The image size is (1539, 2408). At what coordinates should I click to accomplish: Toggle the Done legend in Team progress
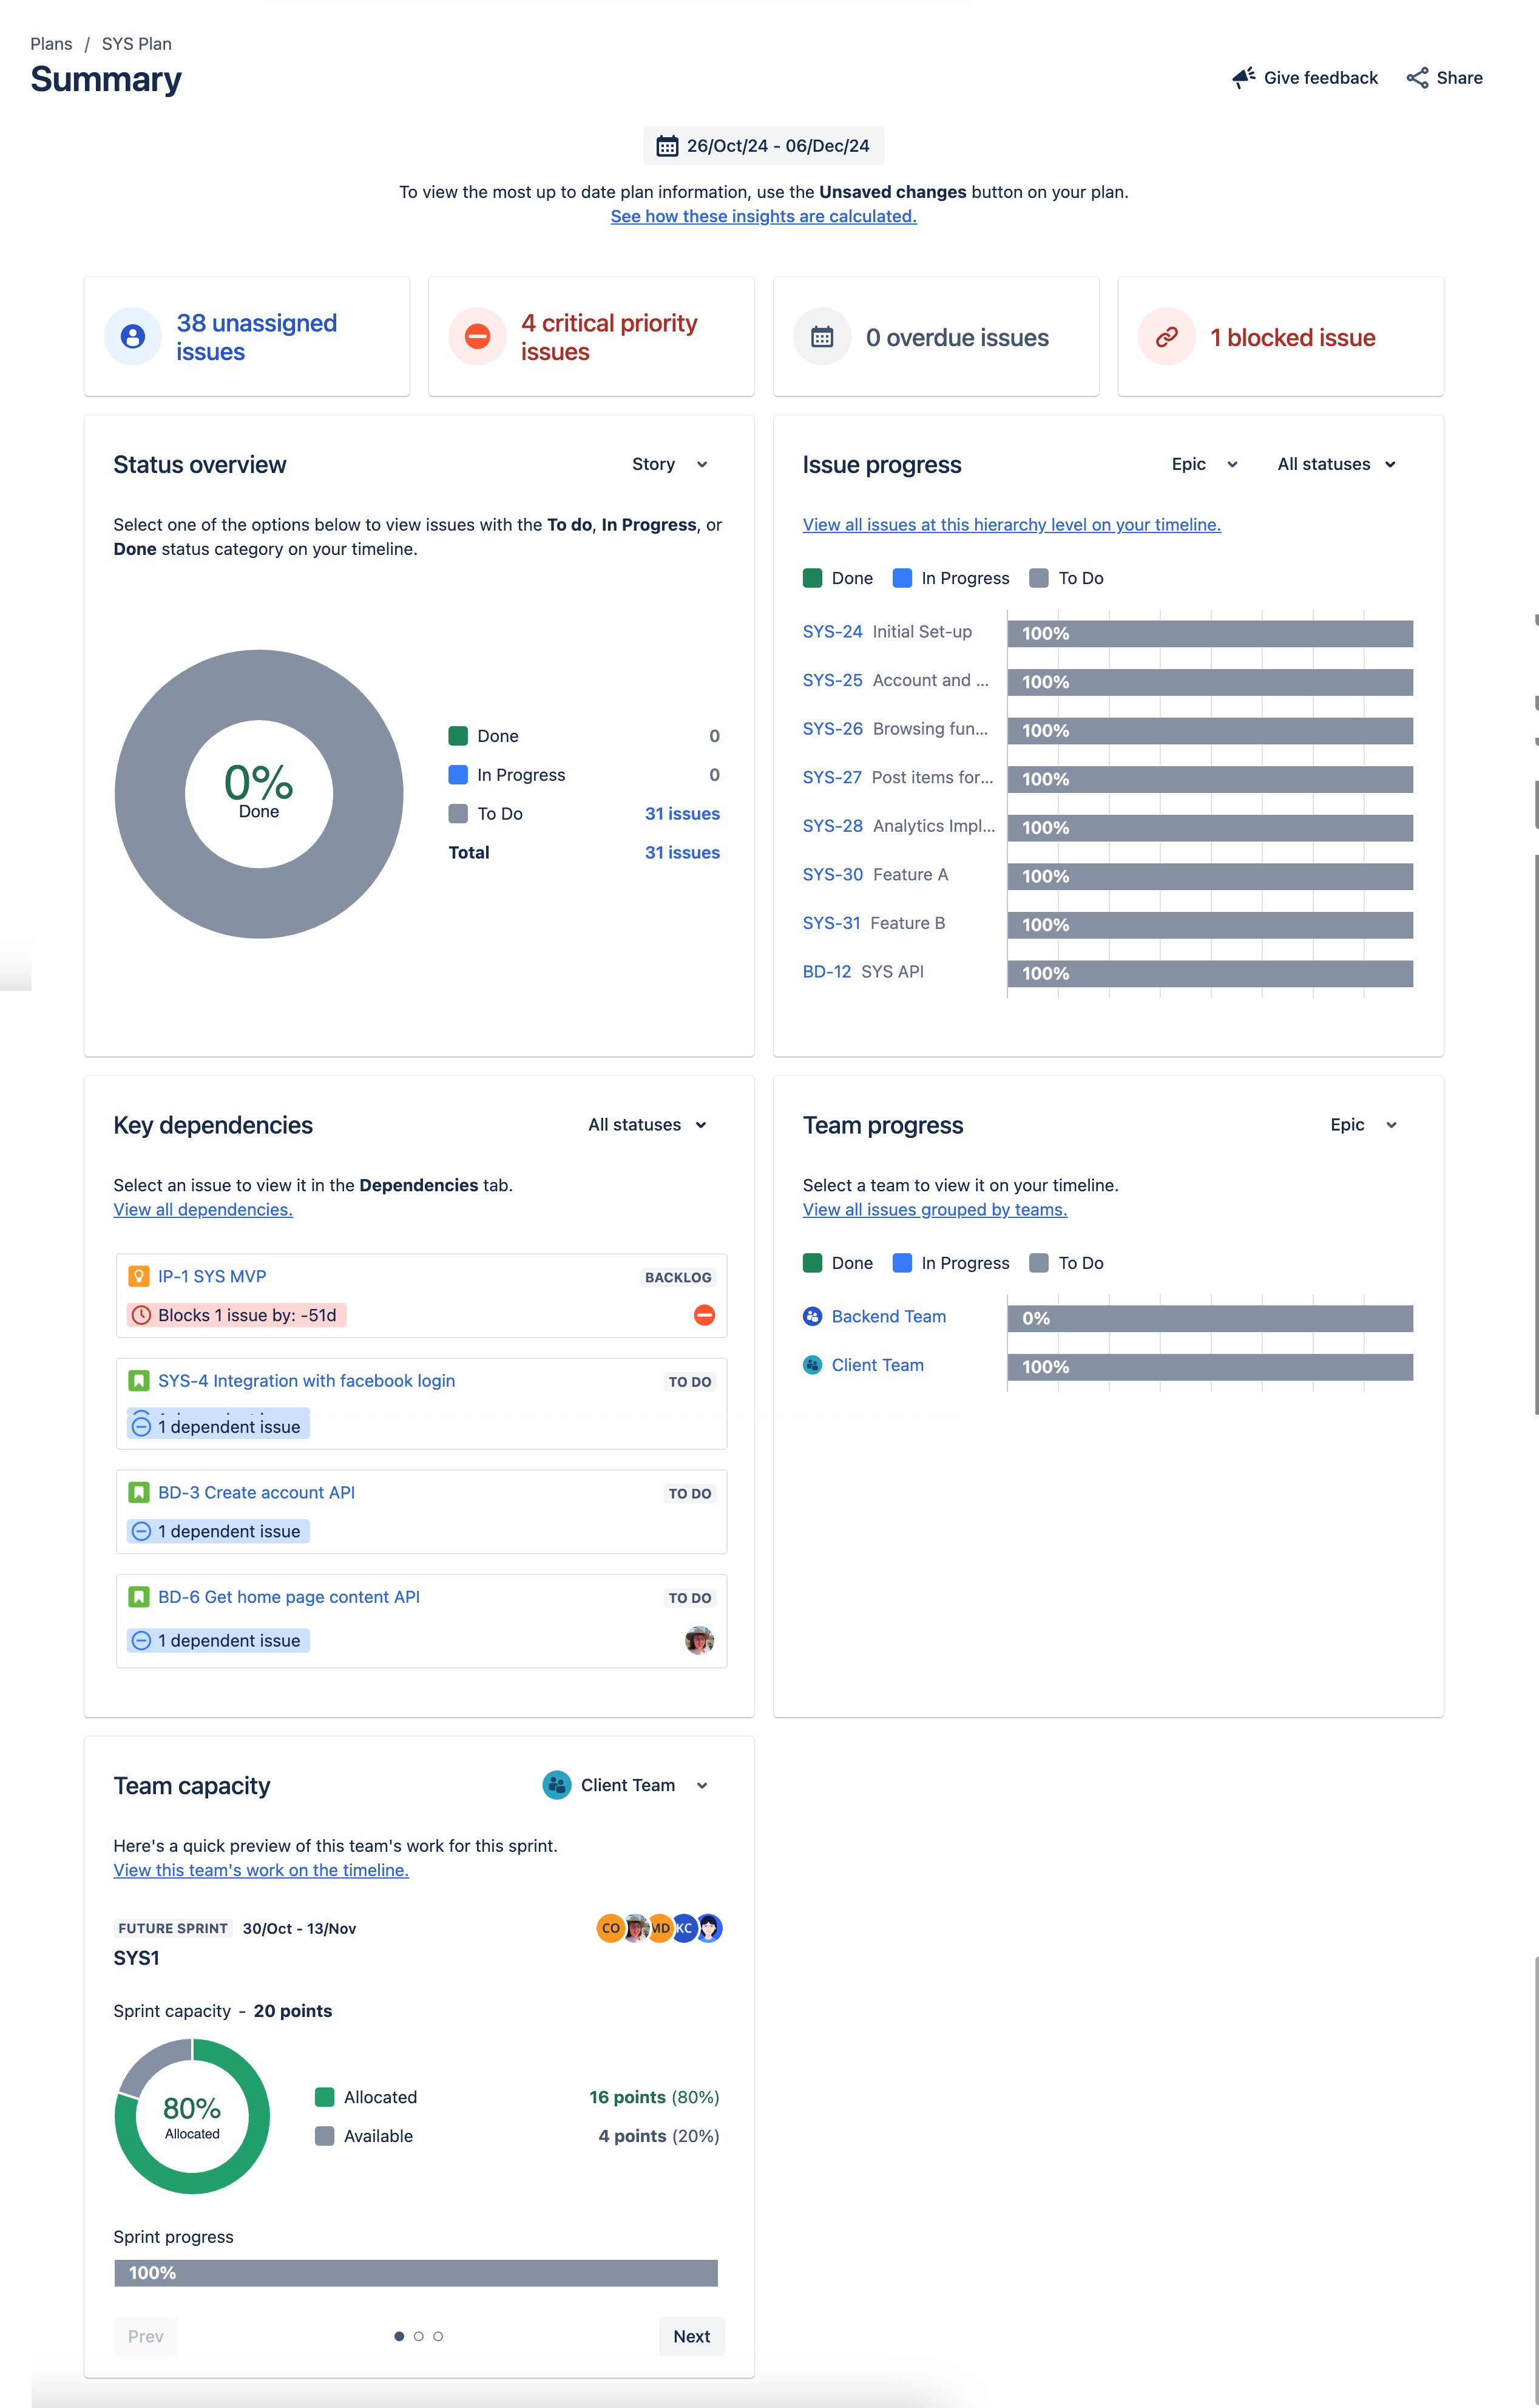[x=837, y=1262]
